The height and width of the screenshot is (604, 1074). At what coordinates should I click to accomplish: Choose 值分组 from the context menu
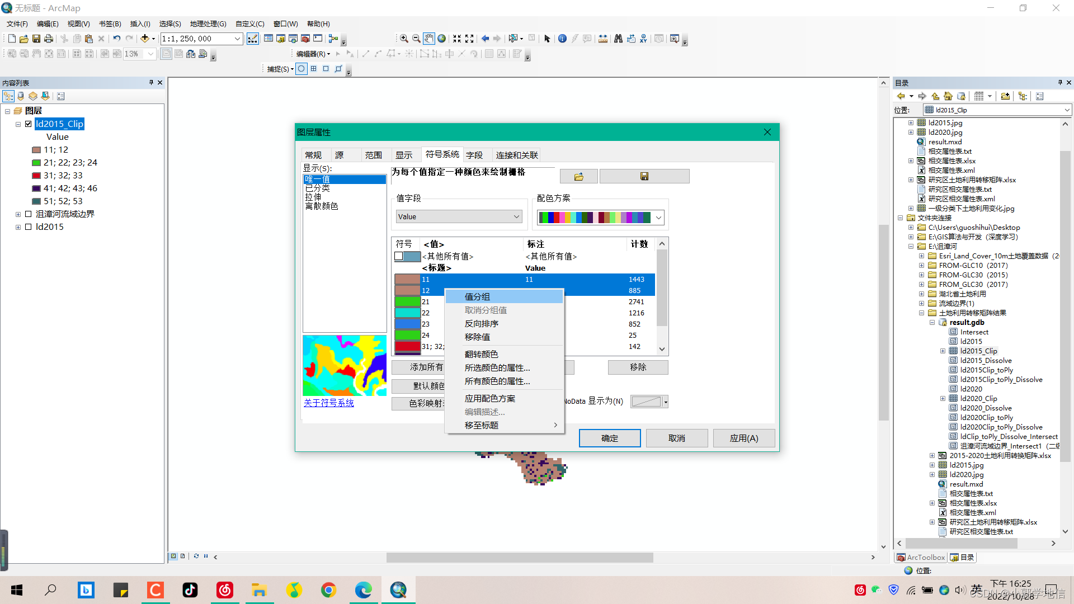coord(477,297)
